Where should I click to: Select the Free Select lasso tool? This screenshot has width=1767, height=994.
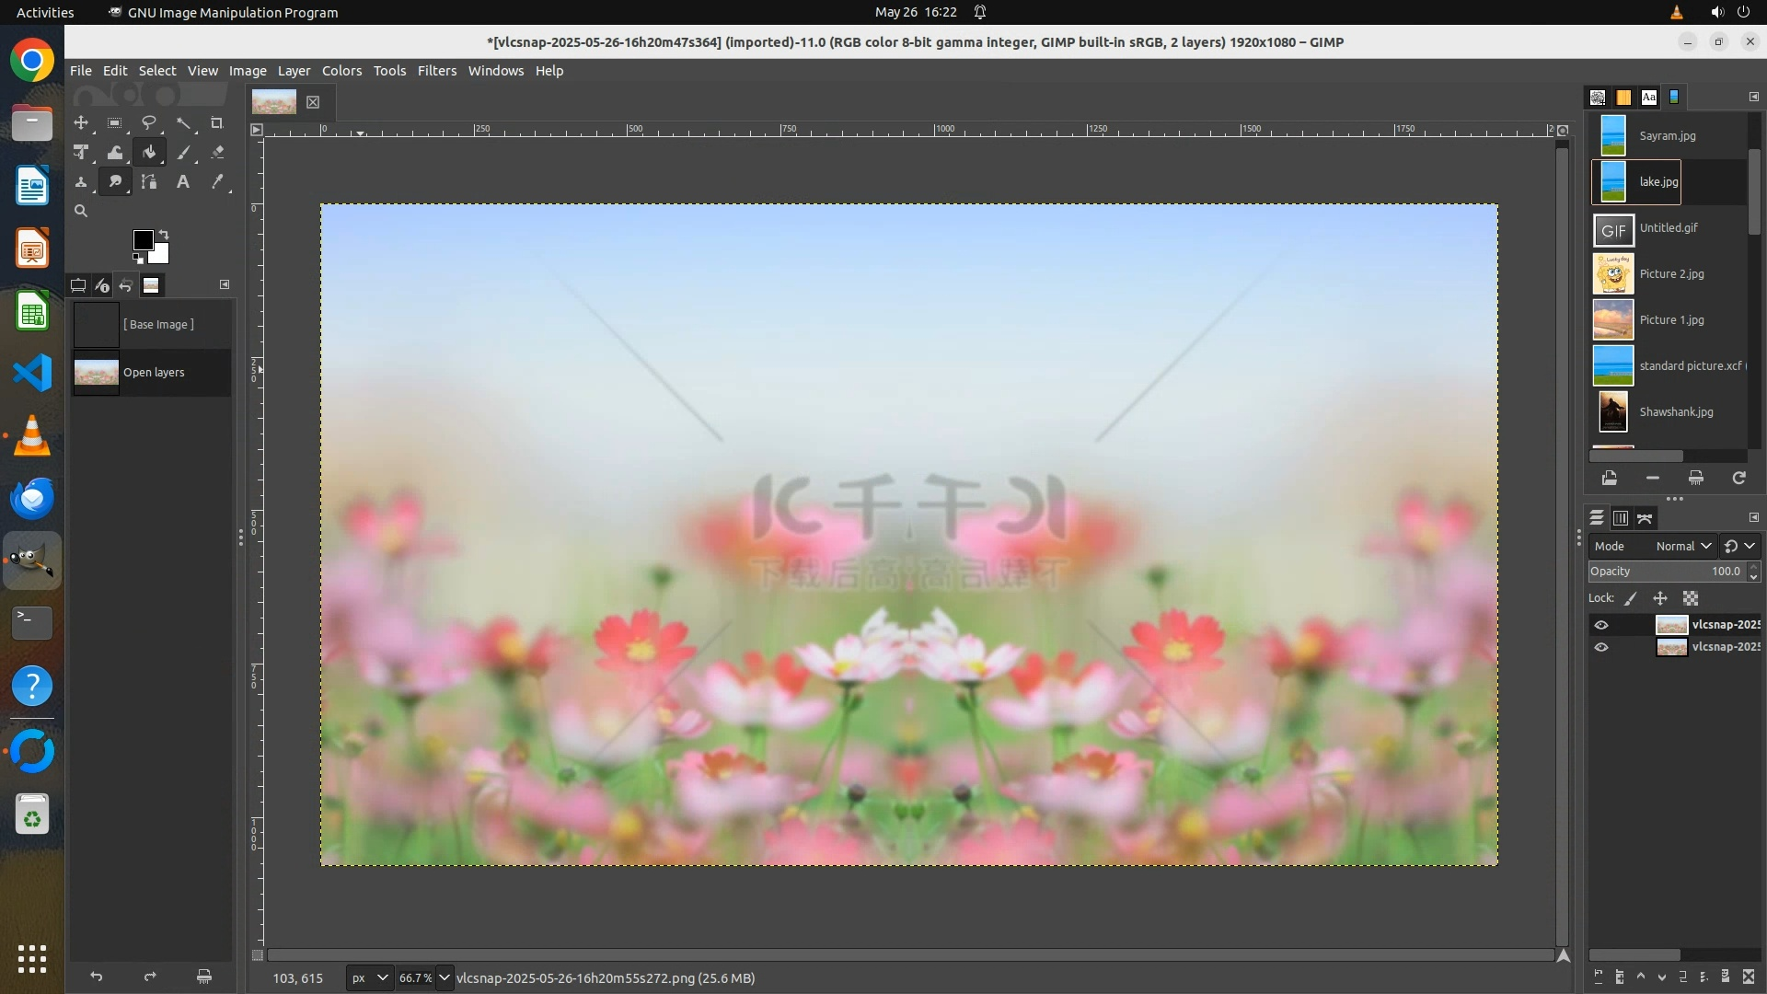pyautogui.click(x=148, y=123)
